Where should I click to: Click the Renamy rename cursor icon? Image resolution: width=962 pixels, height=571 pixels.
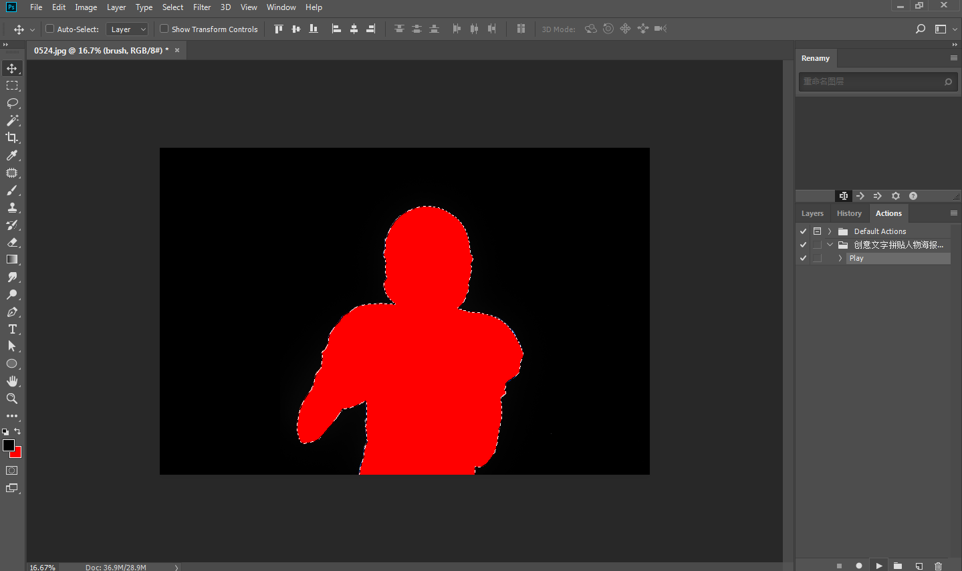pyautogui.click(x=844, y=196)
